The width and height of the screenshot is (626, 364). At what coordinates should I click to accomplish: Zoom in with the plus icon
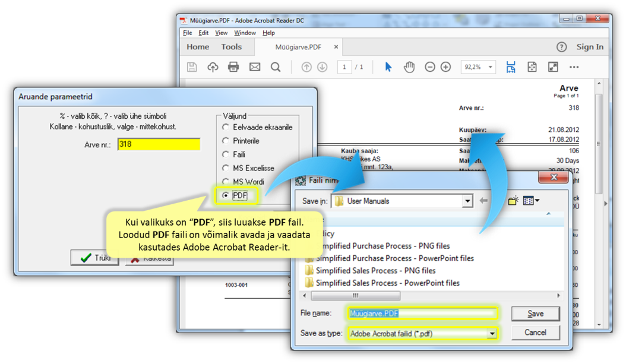[x=446, y=67]
